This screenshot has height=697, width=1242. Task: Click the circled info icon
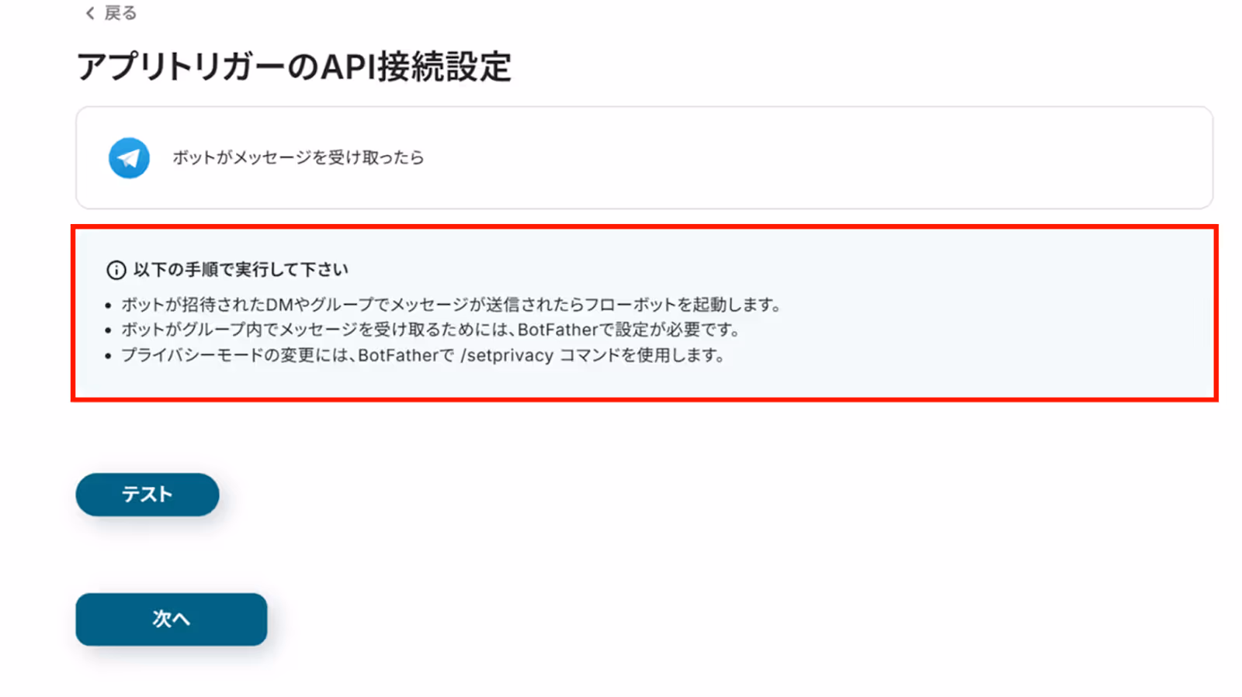coord(116,270)
